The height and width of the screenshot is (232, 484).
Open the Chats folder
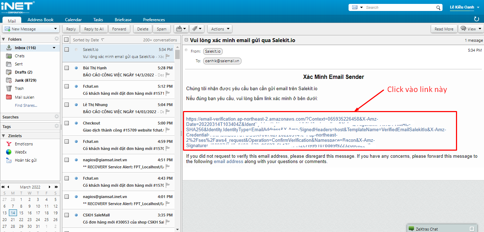[x=20, y=56]
